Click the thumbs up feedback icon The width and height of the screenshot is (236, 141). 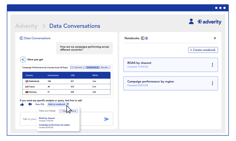(22, 105)
